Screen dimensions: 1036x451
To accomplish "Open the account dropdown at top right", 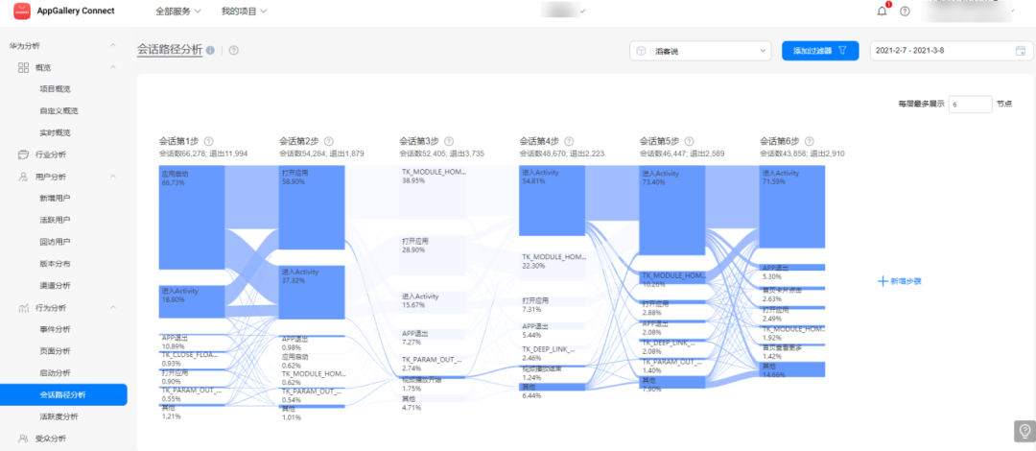I will (968, 12).
